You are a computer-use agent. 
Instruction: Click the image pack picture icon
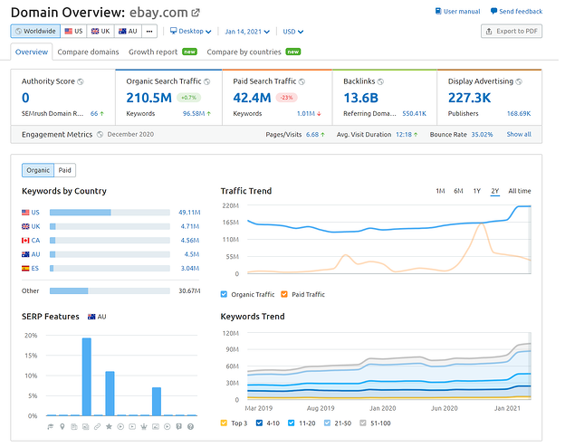click(x=156, y=427)
